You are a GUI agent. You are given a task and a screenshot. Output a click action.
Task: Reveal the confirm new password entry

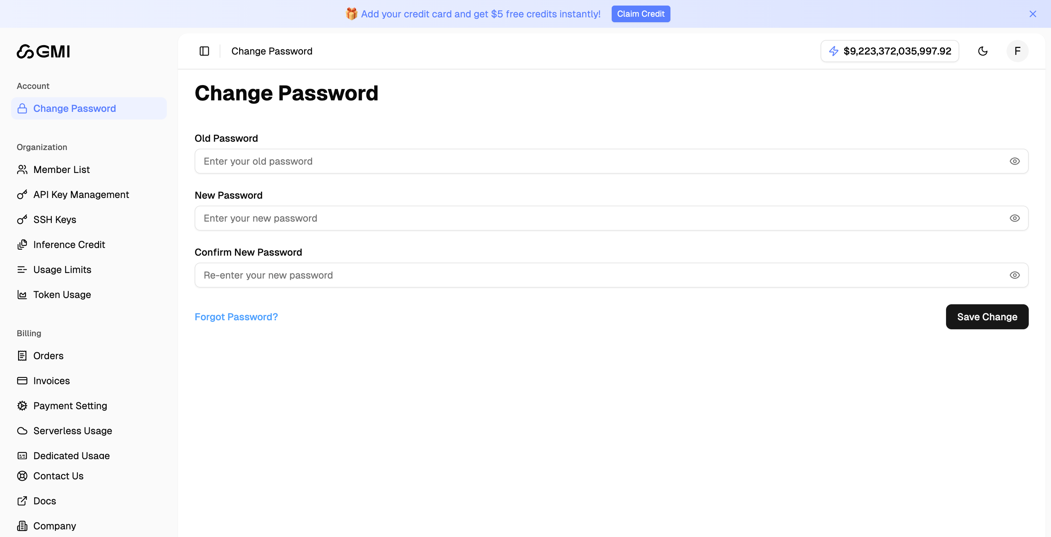coord(1016,275)
